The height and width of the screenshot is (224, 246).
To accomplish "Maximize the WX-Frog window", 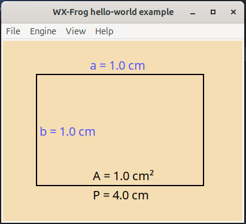I will [x=213, y=12].
